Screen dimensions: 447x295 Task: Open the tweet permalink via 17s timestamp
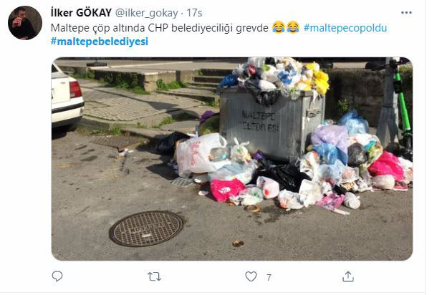coord(194,13)
